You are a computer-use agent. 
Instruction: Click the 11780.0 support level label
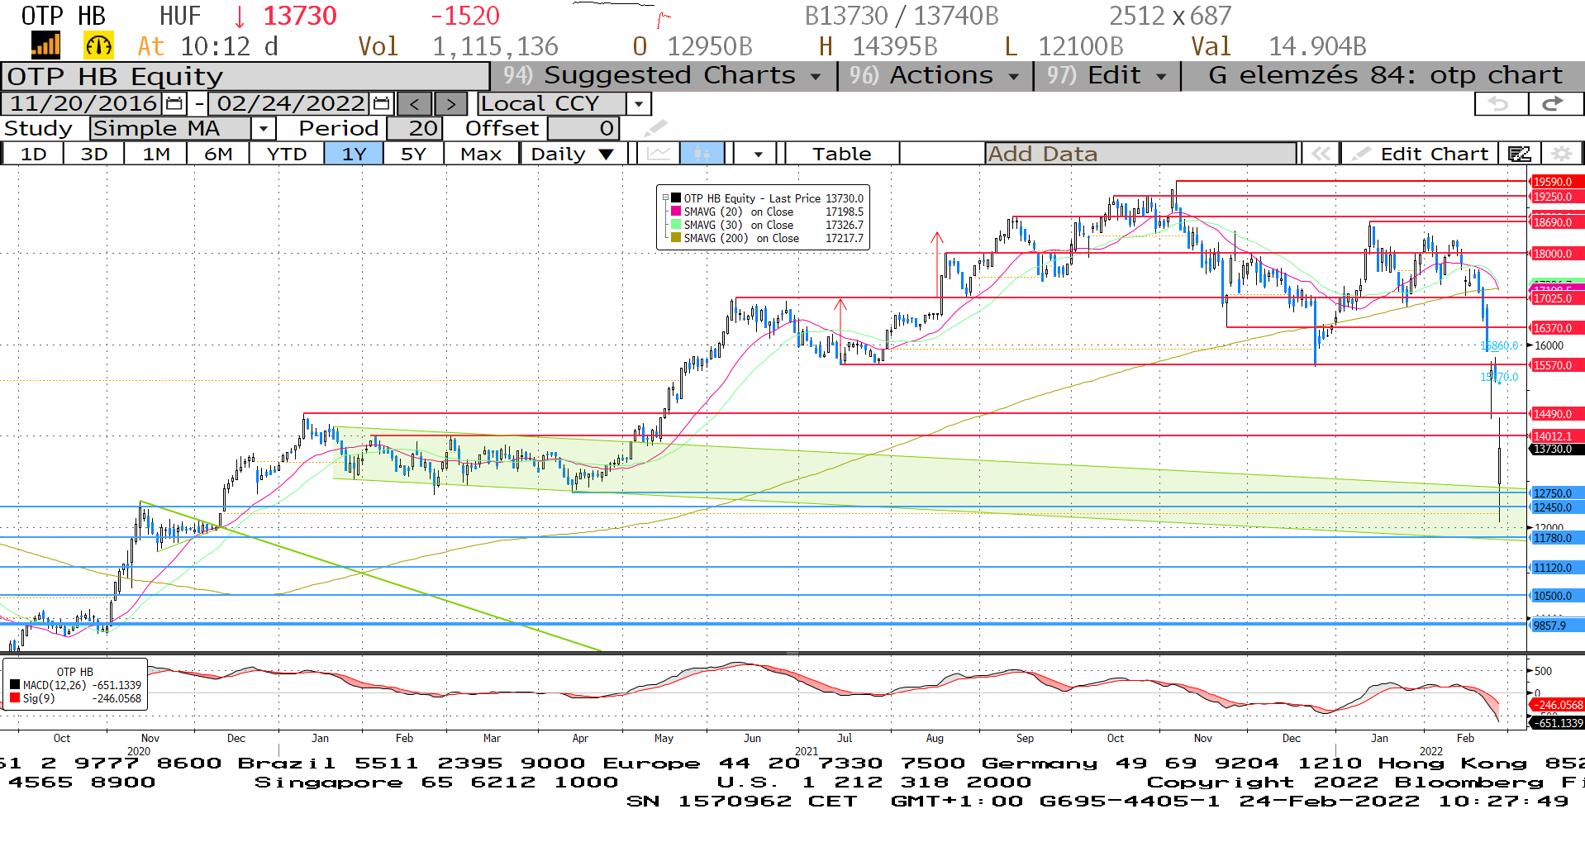[1556, 538]
